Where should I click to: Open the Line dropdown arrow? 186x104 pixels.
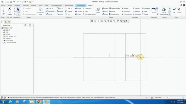coord(52,8)
